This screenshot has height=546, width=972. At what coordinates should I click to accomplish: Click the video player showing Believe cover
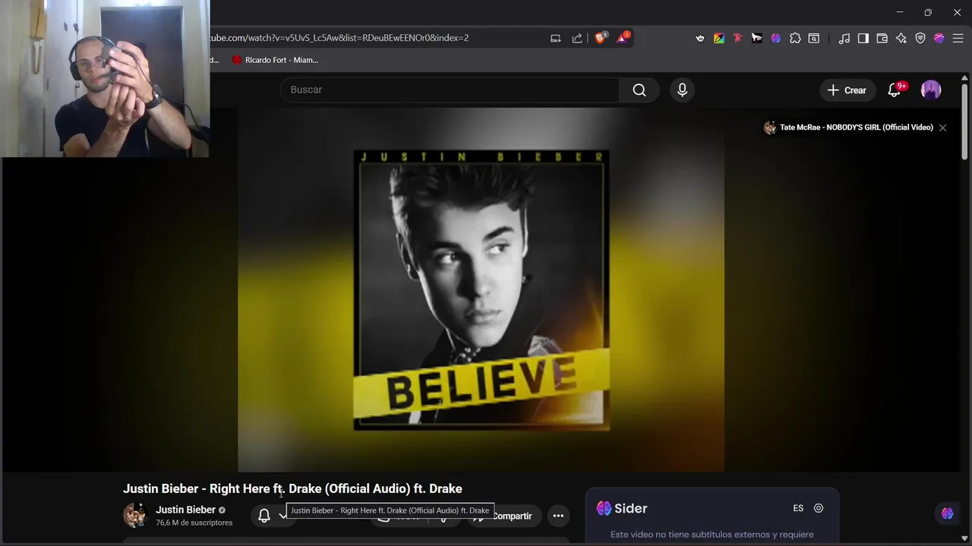point(481,290)
